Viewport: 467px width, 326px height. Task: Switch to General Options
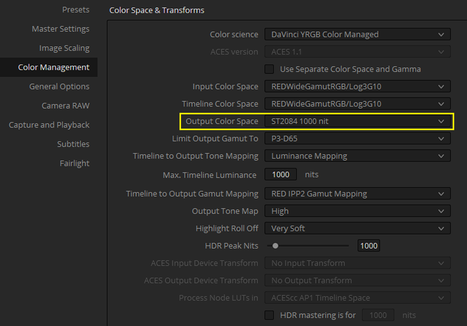(59, 86)
